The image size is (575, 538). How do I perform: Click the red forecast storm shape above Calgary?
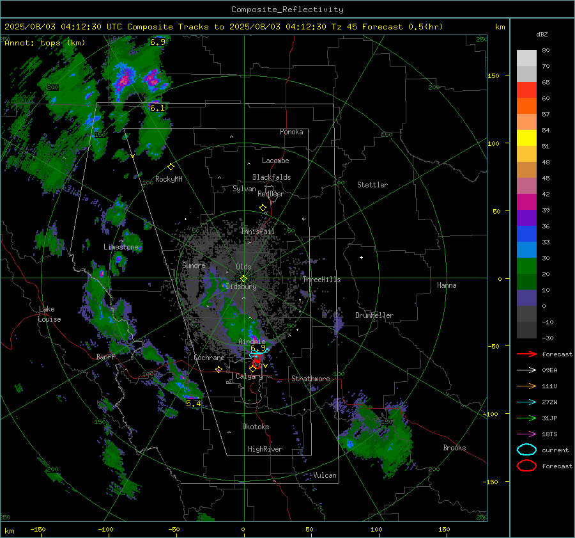coord(257,361)
